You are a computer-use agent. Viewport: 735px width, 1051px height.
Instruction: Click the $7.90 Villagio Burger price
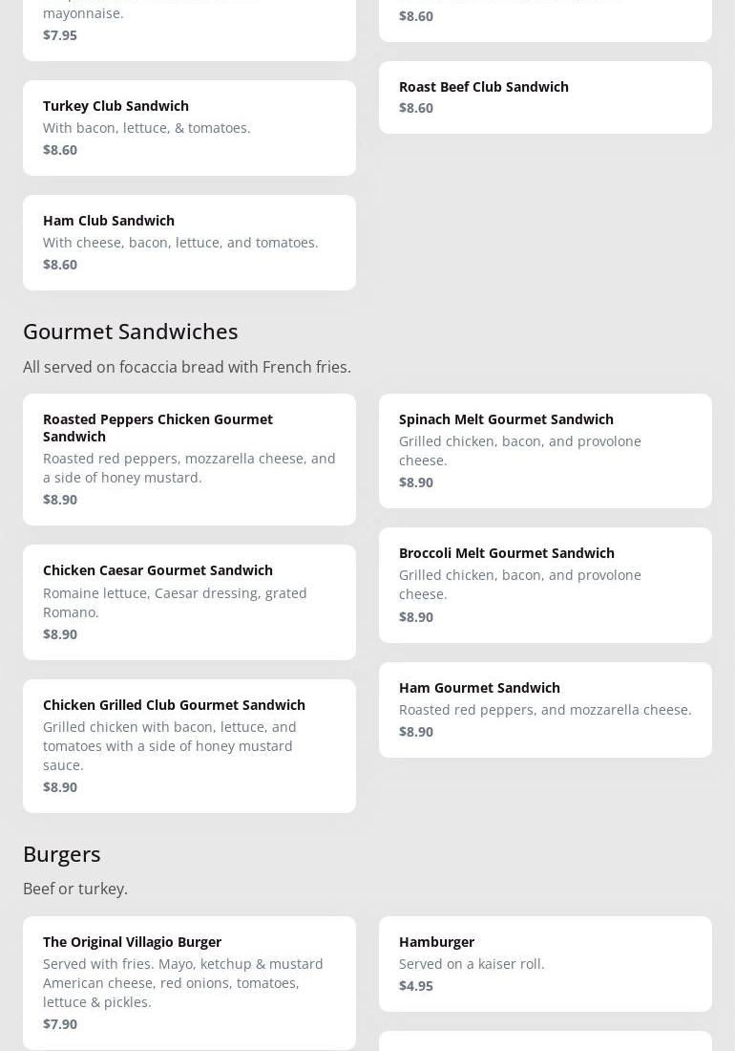(60, 1023)
